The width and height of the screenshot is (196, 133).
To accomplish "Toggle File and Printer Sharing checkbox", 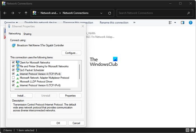I will click(x=13, y=66).
